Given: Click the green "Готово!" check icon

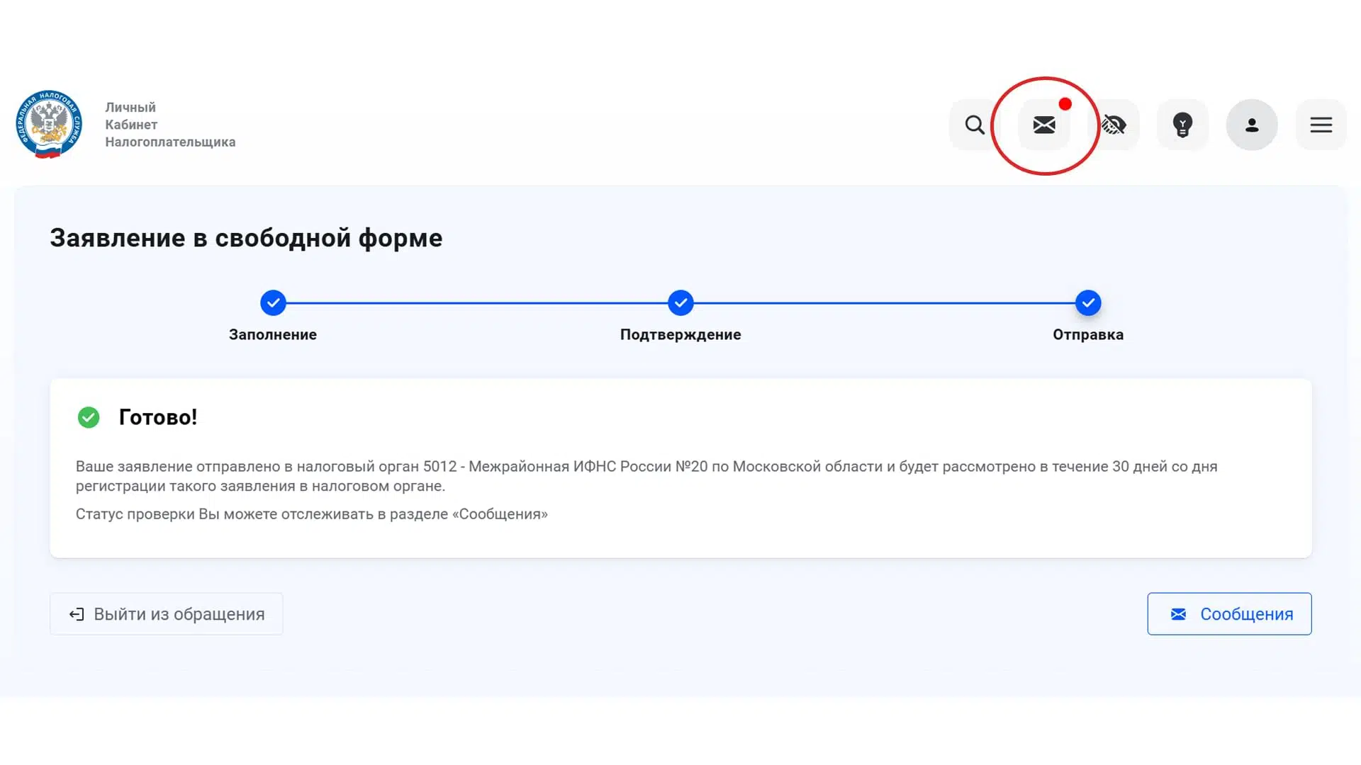Looking at the screenshot, I should pos(89,417).
